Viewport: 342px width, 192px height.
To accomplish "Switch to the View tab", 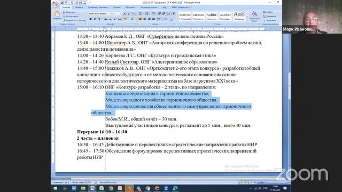I will coord(165,7).
